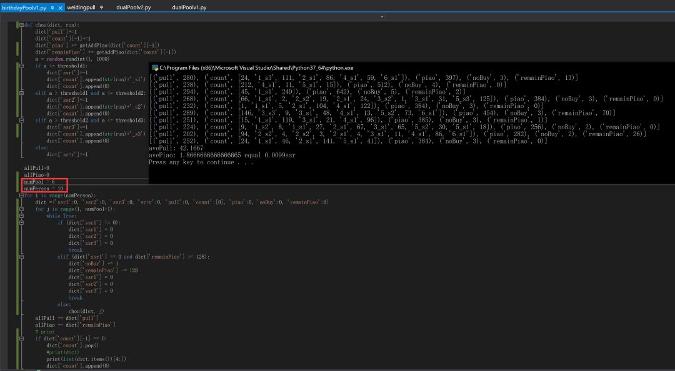Click the Python console title bar
The height and width of the screenshot is (371, 675).
375,67
